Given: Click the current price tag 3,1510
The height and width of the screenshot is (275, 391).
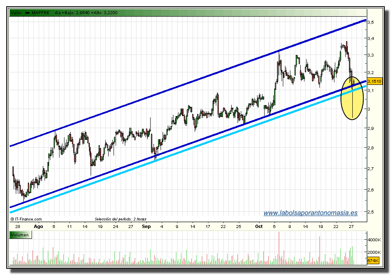Looking at the screenshot, I should click(x=374, y=82).
